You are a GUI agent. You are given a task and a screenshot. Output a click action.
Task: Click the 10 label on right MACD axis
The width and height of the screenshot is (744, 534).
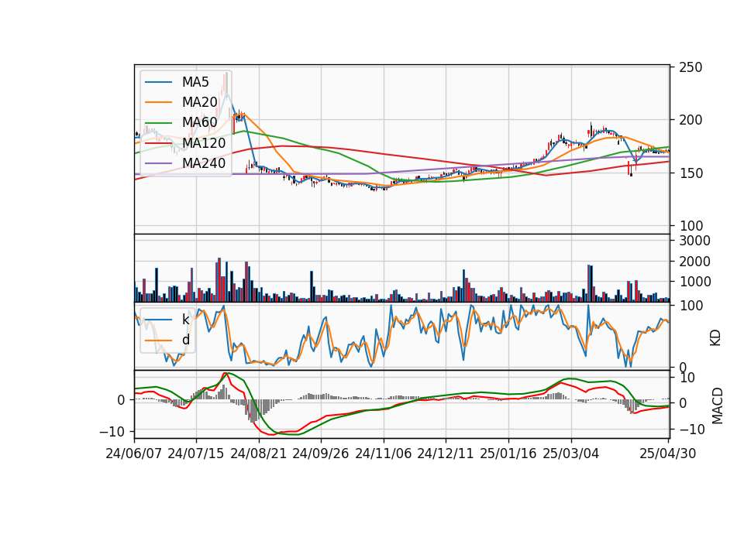pos(687,378)
